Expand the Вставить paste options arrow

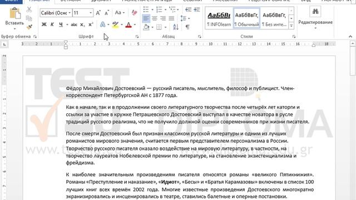point(14,29)
